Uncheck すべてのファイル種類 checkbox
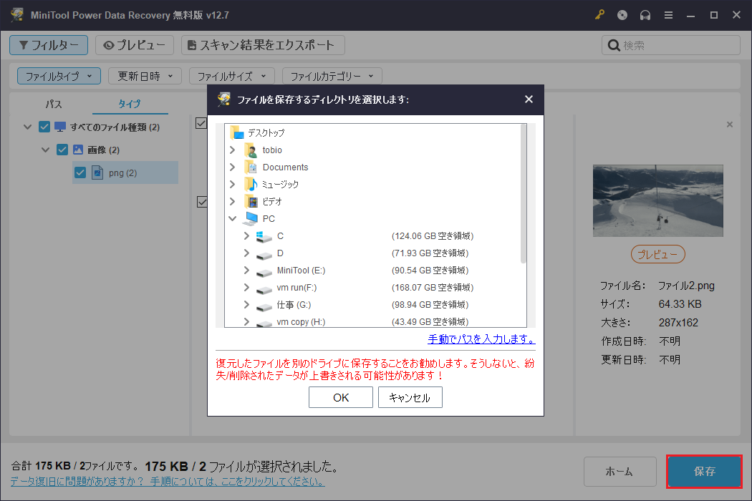Image resolution: width=752 pixels, height=501 pixels. 44,126
